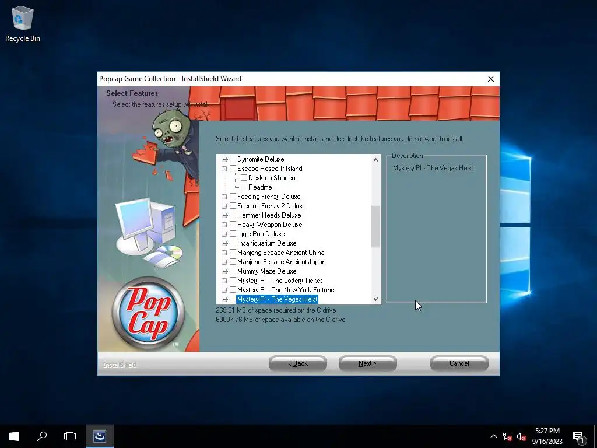Click the feature list scroll-down arrow
597x448 pixels.
(x=376, y=299)
